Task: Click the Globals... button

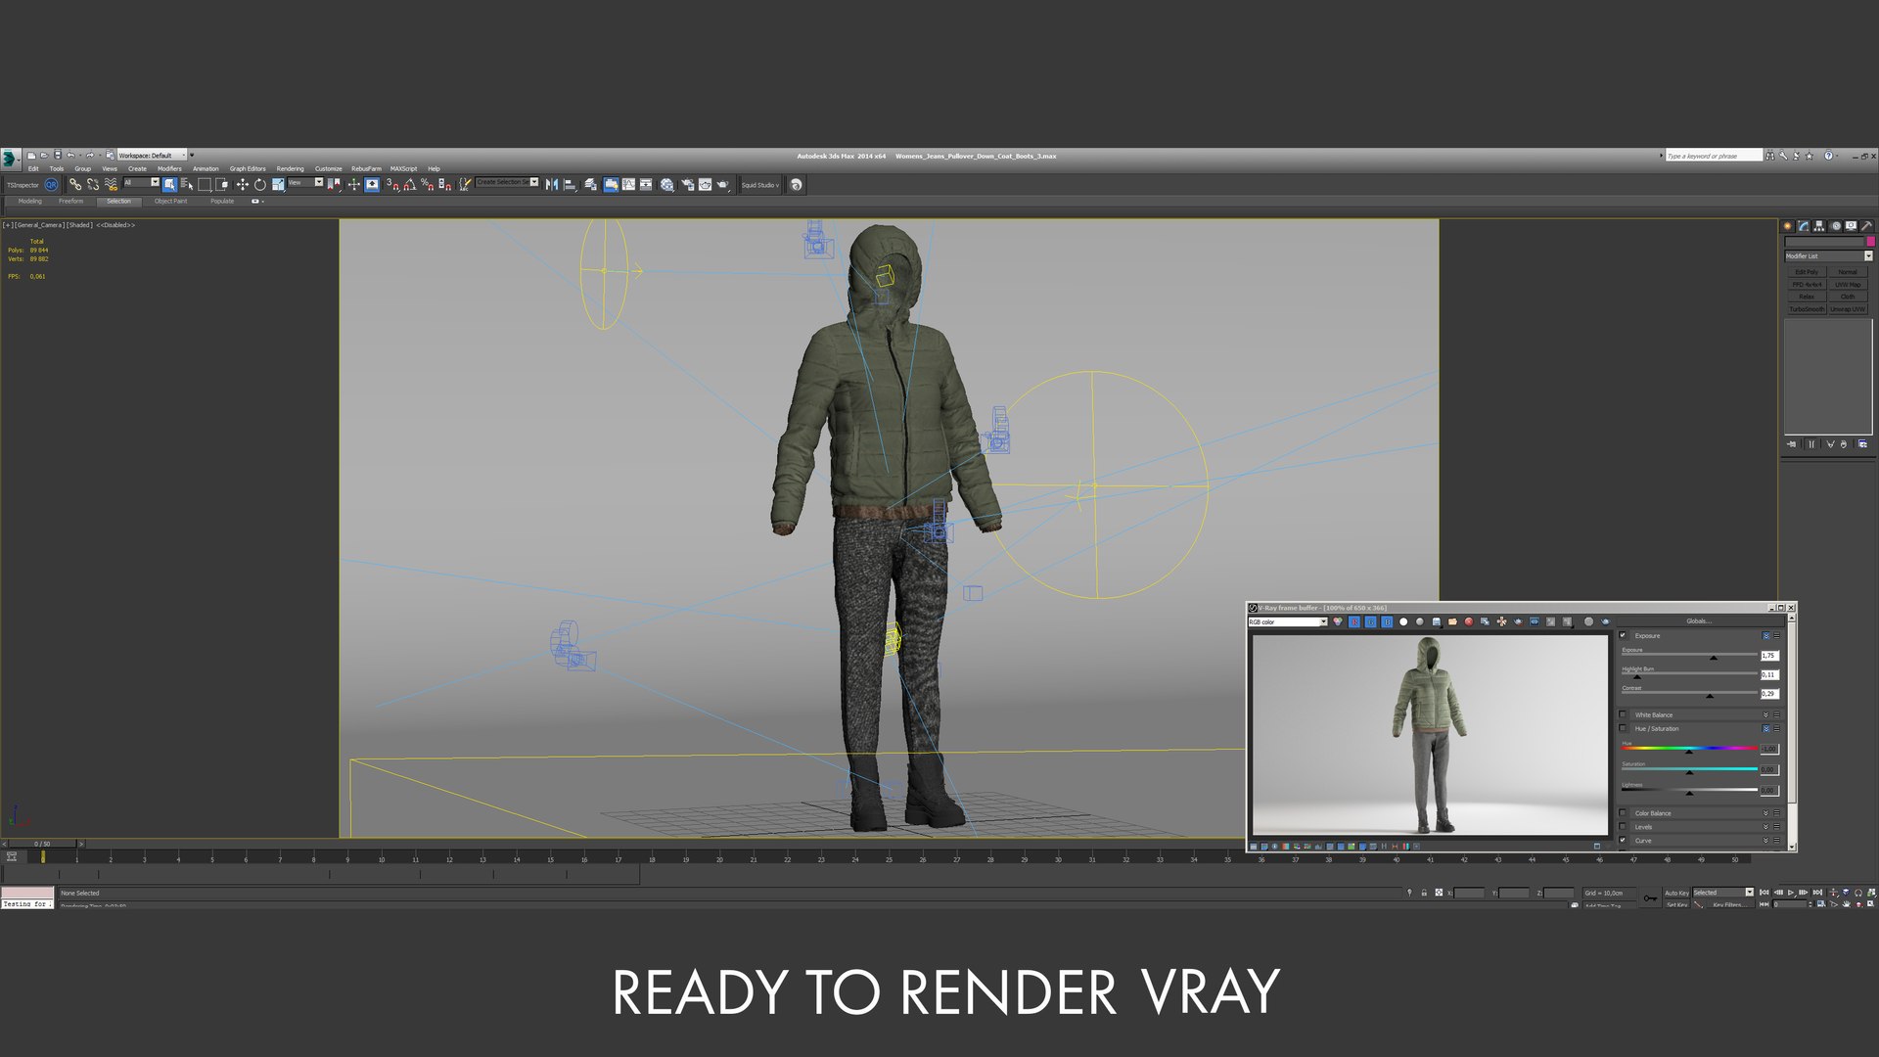Action: click(1698, 620)
